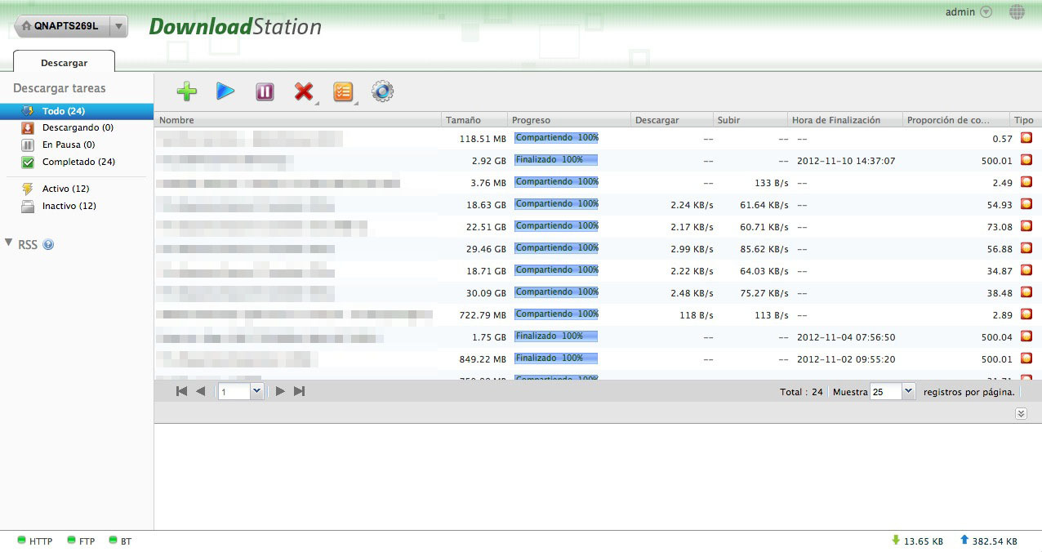Click type icon in the 29.46 GB row
1042x552 pixels.
(x=1026, y=248)
